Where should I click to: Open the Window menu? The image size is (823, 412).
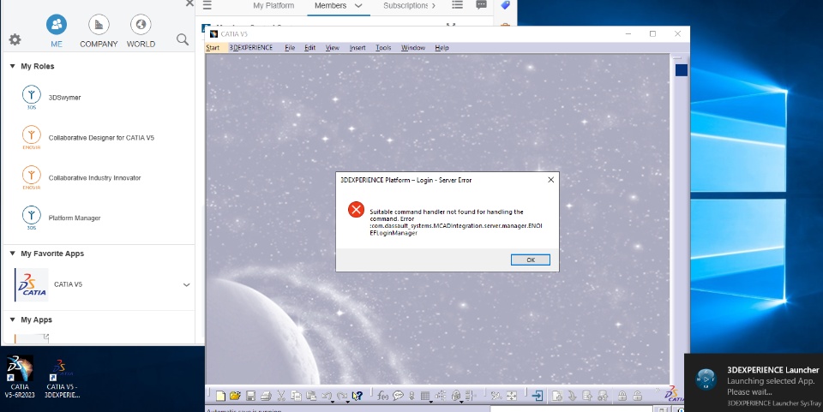(413, 48)
